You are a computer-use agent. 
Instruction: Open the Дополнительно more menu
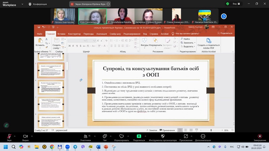click(203, 137)
